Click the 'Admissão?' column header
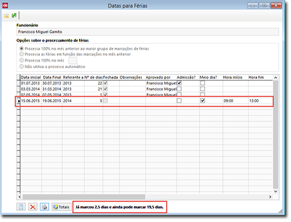291x222 pixels. pos(188,78)
